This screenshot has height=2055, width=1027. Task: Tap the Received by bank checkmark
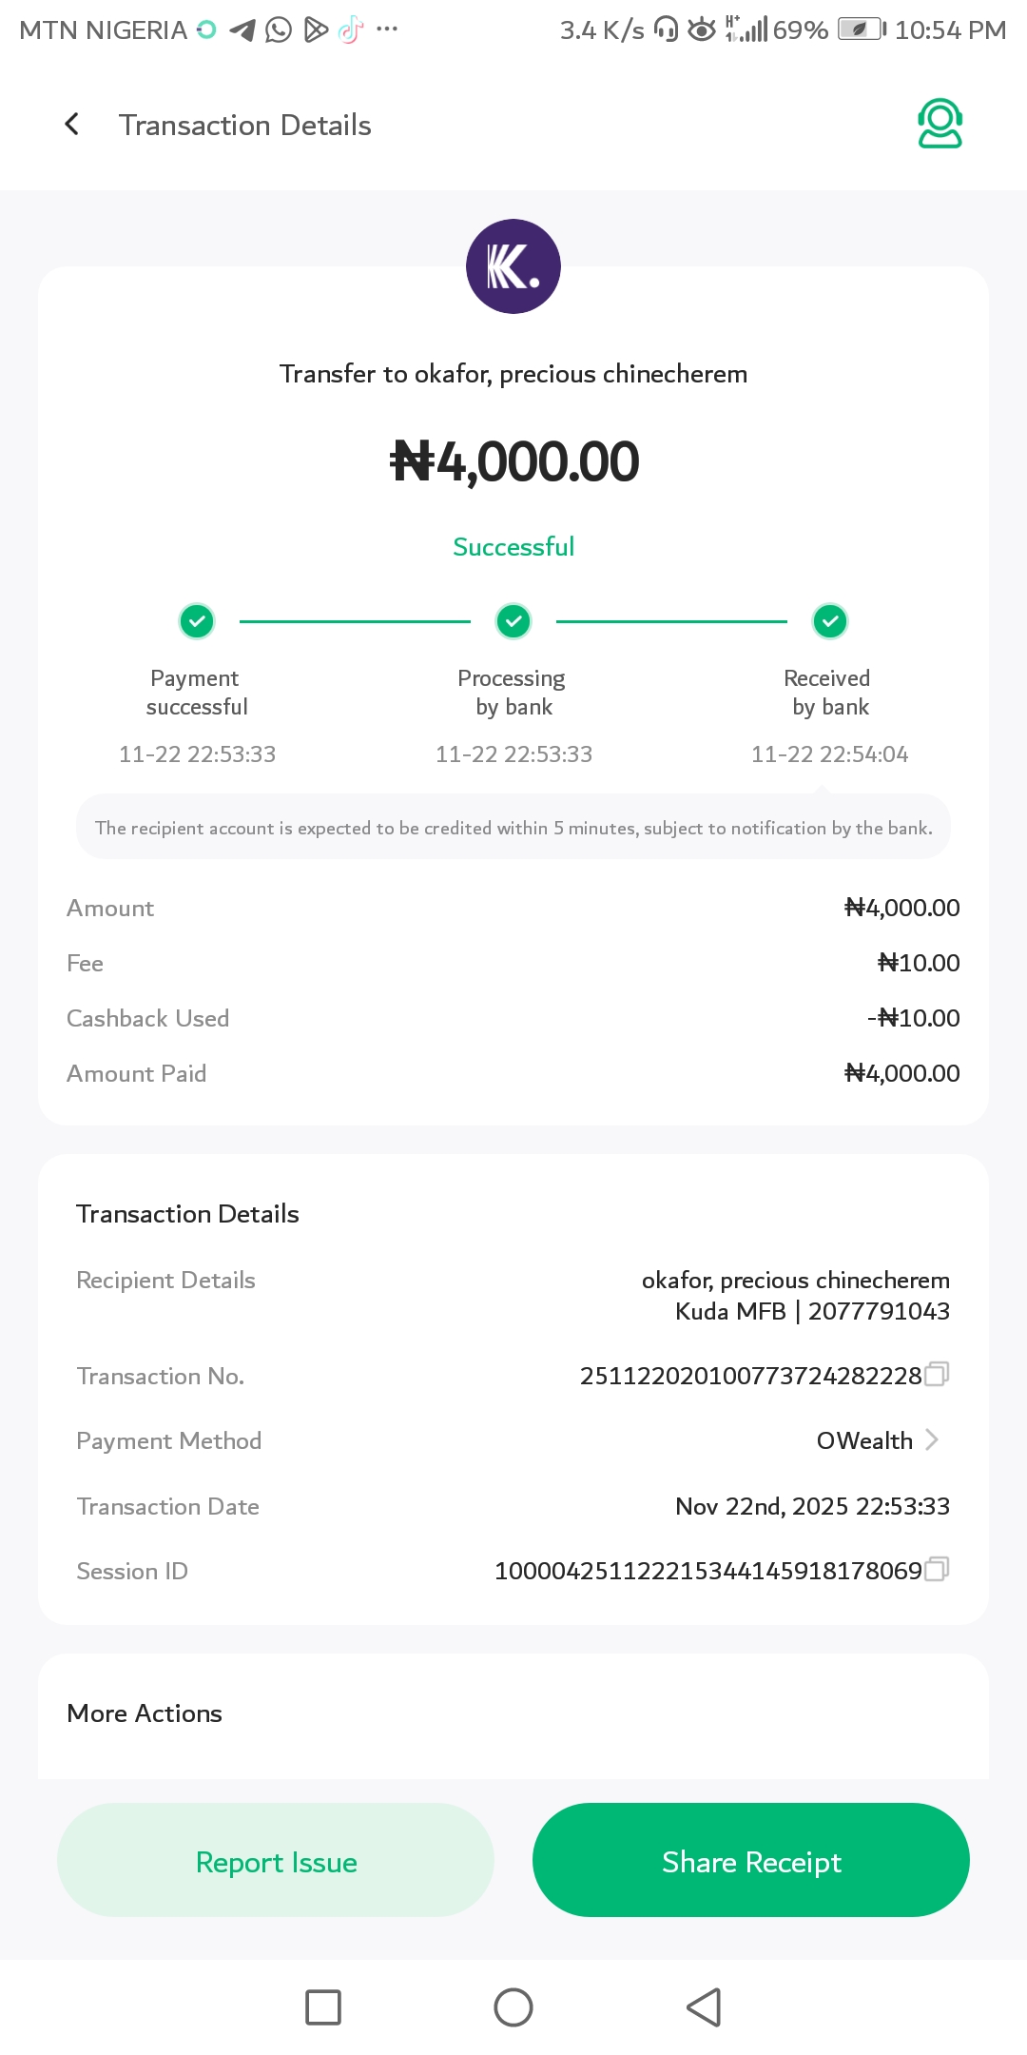coord(830,621)
